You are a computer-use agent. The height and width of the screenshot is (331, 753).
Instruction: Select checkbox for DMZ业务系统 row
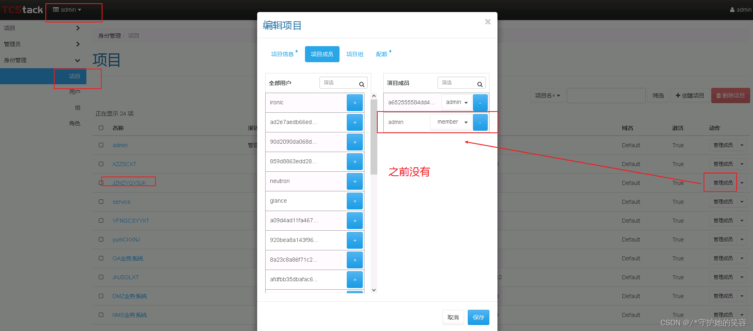[x=101, y=296]
